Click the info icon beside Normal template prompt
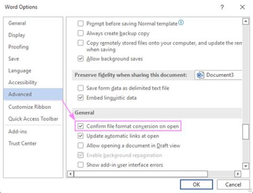The width and height of the screenshot is (253, 193). tap(181, 23)
